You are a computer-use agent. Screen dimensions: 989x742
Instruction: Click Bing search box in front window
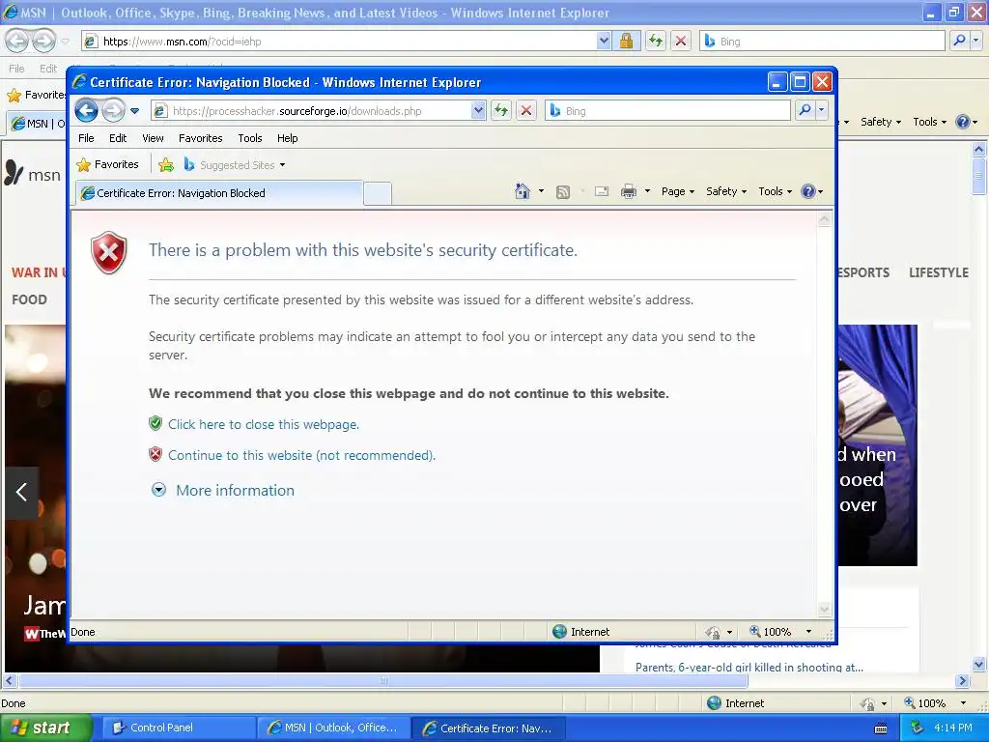[x=667, y=111]
